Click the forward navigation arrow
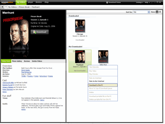This screenshot has width=165, height=124. pyautogui.click(x=6, y=7)
